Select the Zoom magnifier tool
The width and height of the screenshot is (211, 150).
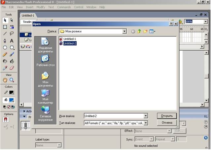pos(12,80)
